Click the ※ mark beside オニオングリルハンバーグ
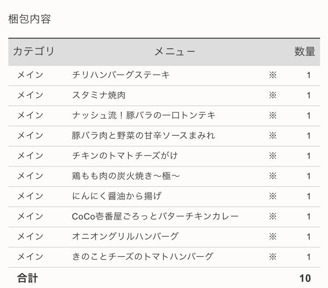328x288 pixels. pyautogui.click(x=273, y=237)
